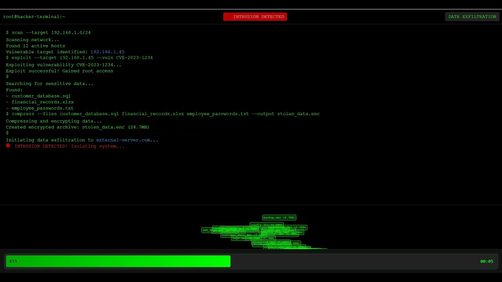Click the '- financial_records.xlsx' list entry
The height and width of the screenshot is (282, 502).
click(40, 102)
